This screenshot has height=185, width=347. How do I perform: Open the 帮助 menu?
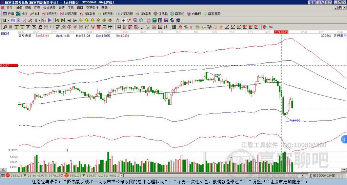pyautogui.click(x=104, y=8)
